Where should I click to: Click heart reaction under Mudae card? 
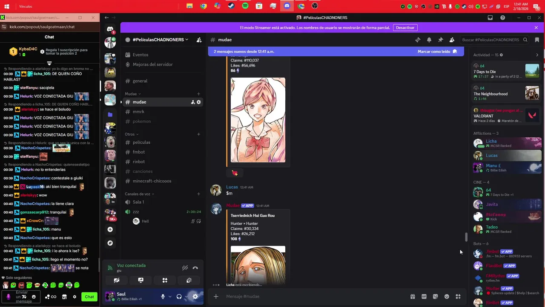235,173
